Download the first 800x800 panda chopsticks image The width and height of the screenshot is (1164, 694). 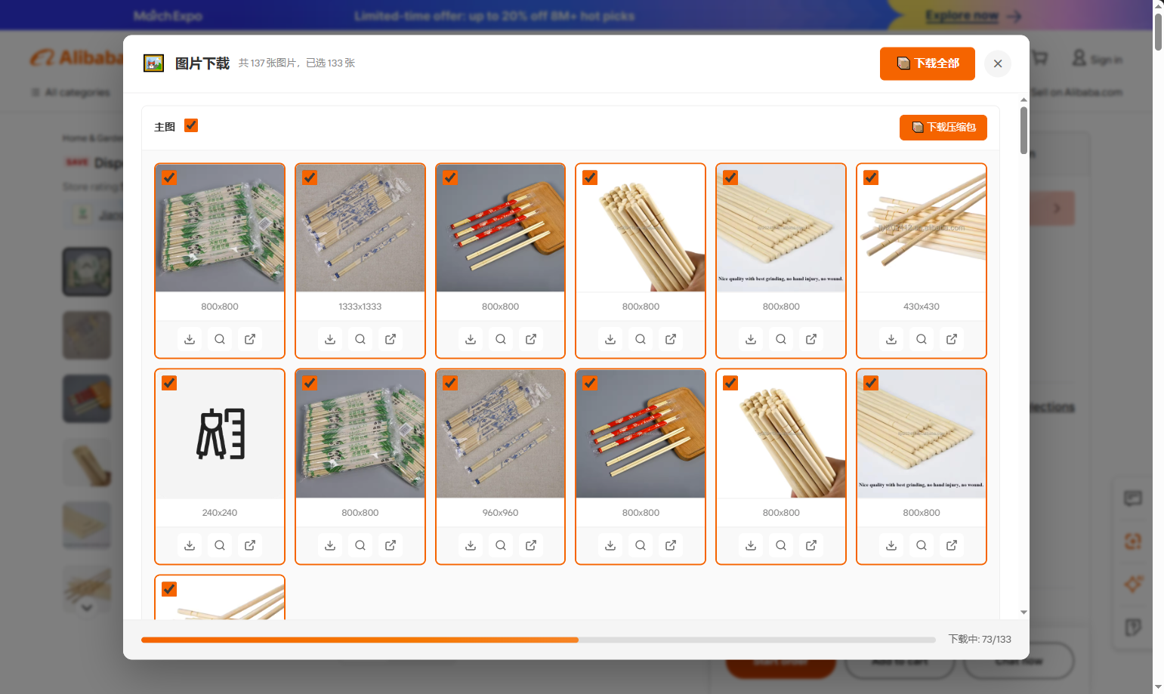tap(190, 339)
